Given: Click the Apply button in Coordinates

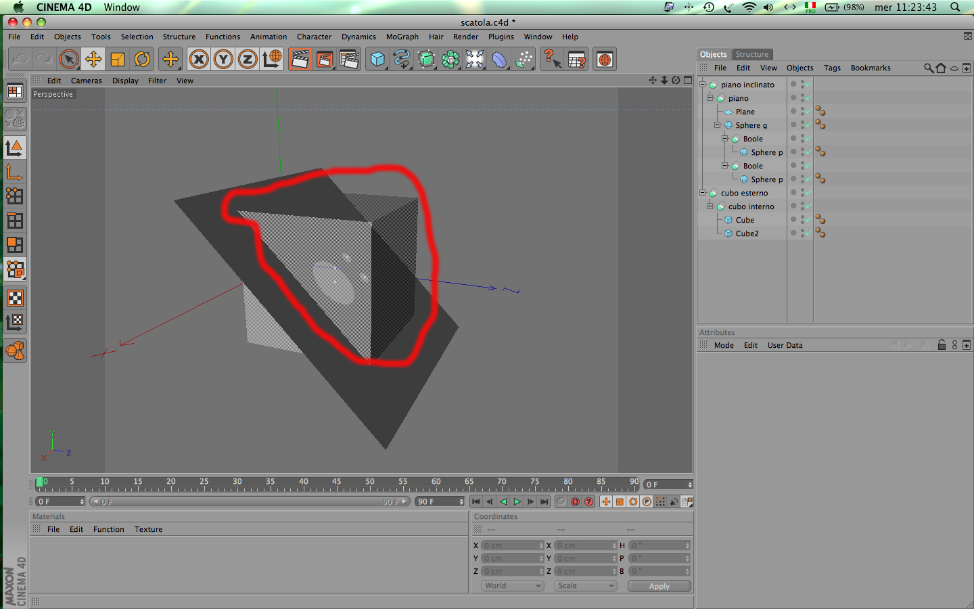Looking at the screenshot, I should pyautogui.click(x=659, y=586).
